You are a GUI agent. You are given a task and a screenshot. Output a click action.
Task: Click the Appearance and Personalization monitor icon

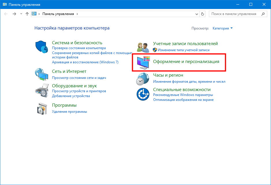[143, 63]
